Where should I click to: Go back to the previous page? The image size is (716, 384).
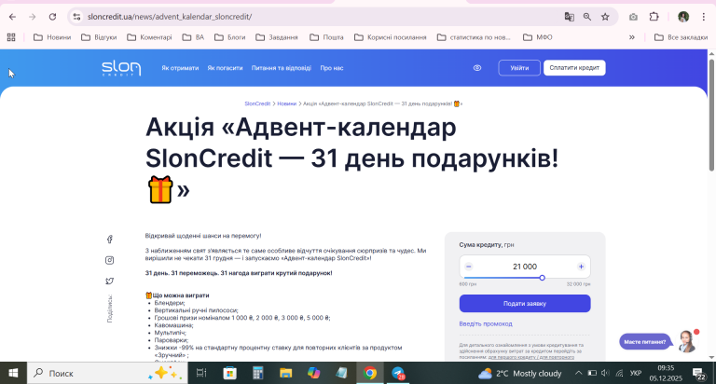[x=12, y=17]
